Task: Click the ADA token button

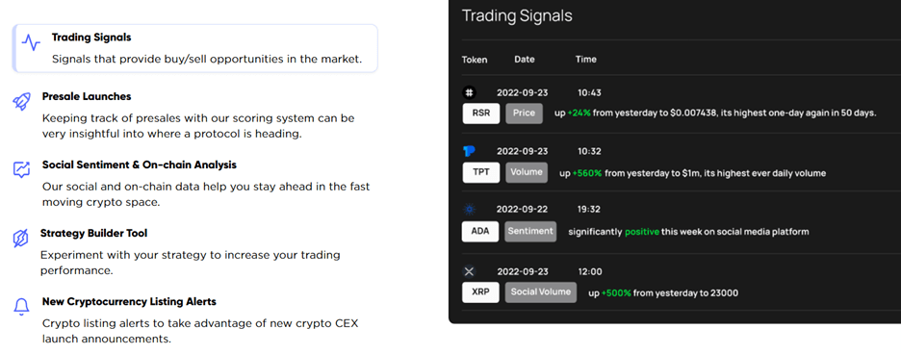Action: click(480, 232)
